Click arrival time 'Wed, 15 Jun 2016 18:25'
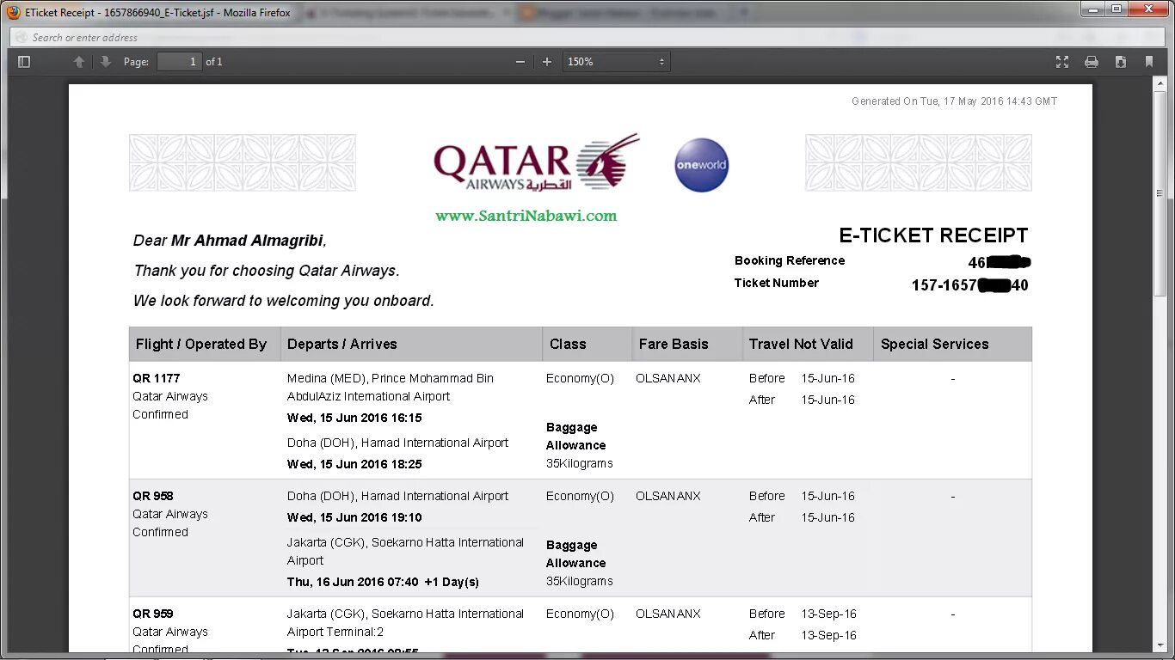The image size is (1175, 660). pyautogui.click(x=354, y=464)
